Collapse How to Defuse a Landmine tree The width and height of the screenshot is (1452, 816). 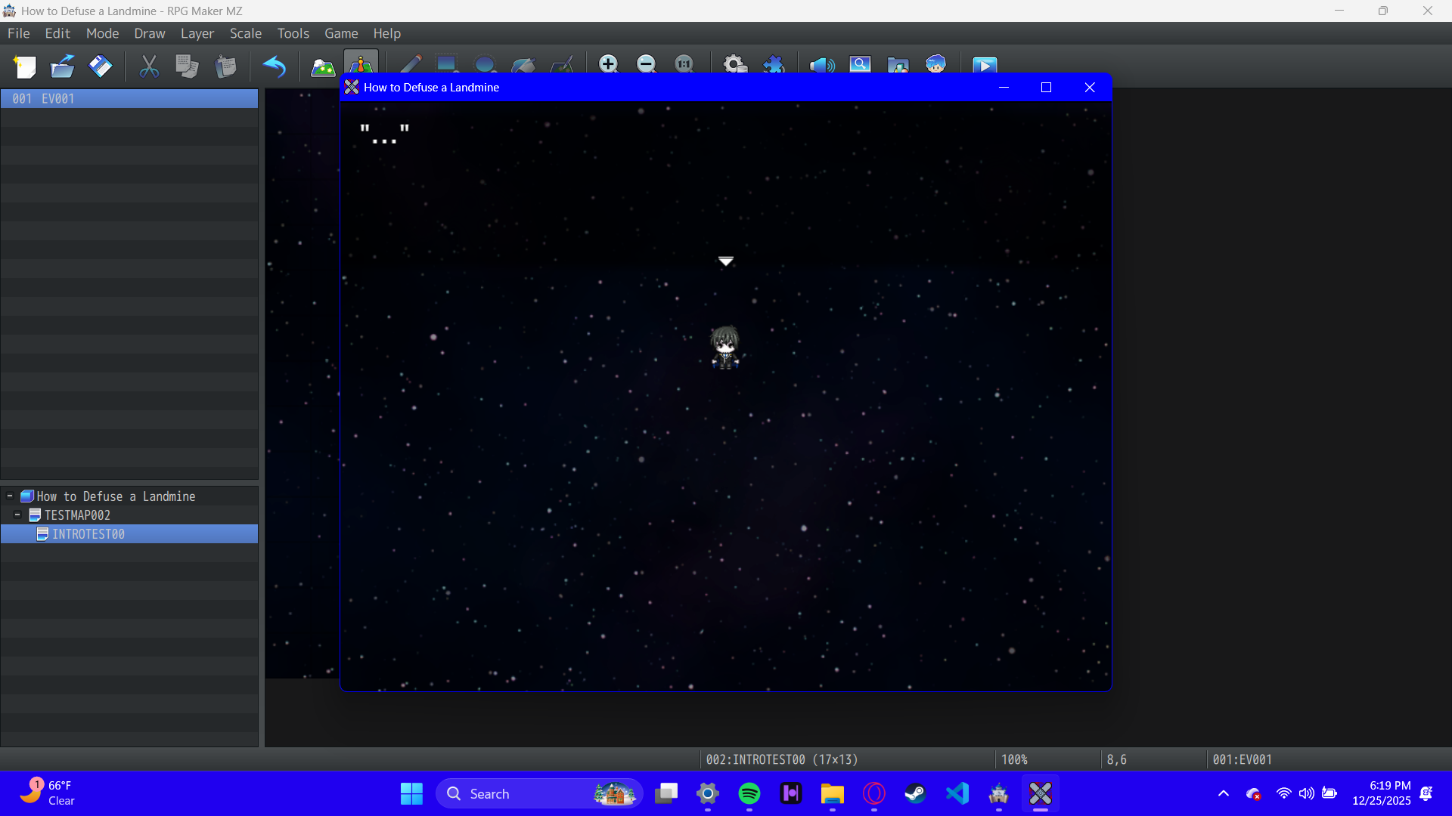[10, 496]
